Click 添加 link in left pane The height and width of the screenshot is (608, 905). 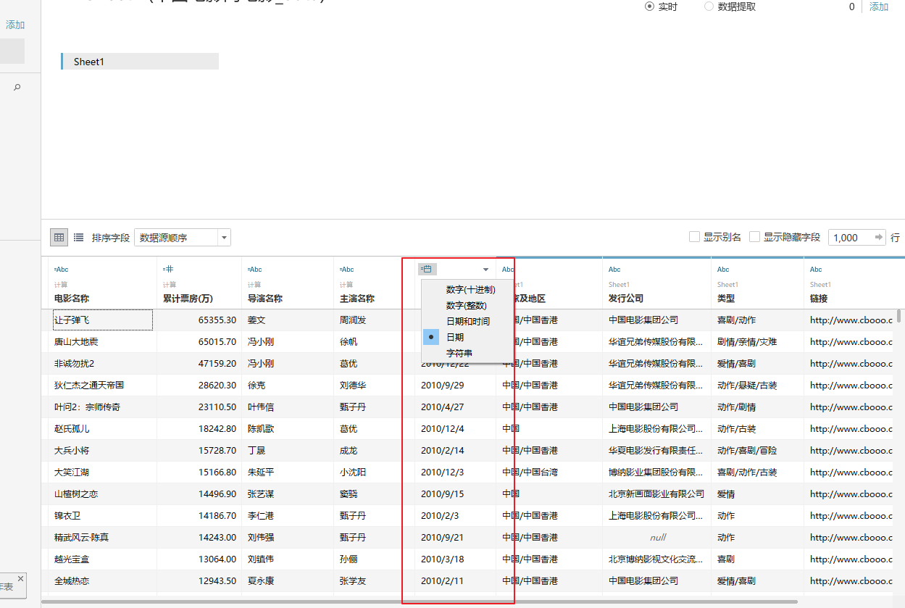point(15,25)
